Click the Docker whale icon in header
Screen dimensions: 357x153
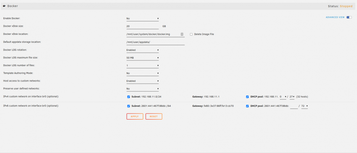pos(4,6)
